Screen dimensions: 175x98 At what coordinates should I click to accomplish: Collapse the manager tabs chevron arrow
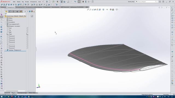[25, 11]
